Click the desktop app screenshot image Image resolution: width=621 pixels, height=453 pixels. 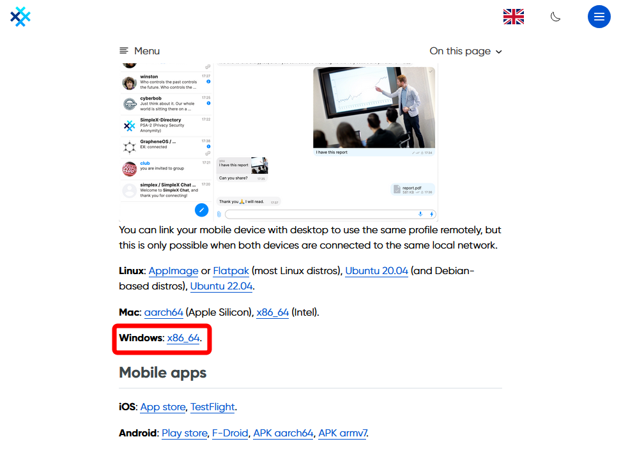[279, 142]
